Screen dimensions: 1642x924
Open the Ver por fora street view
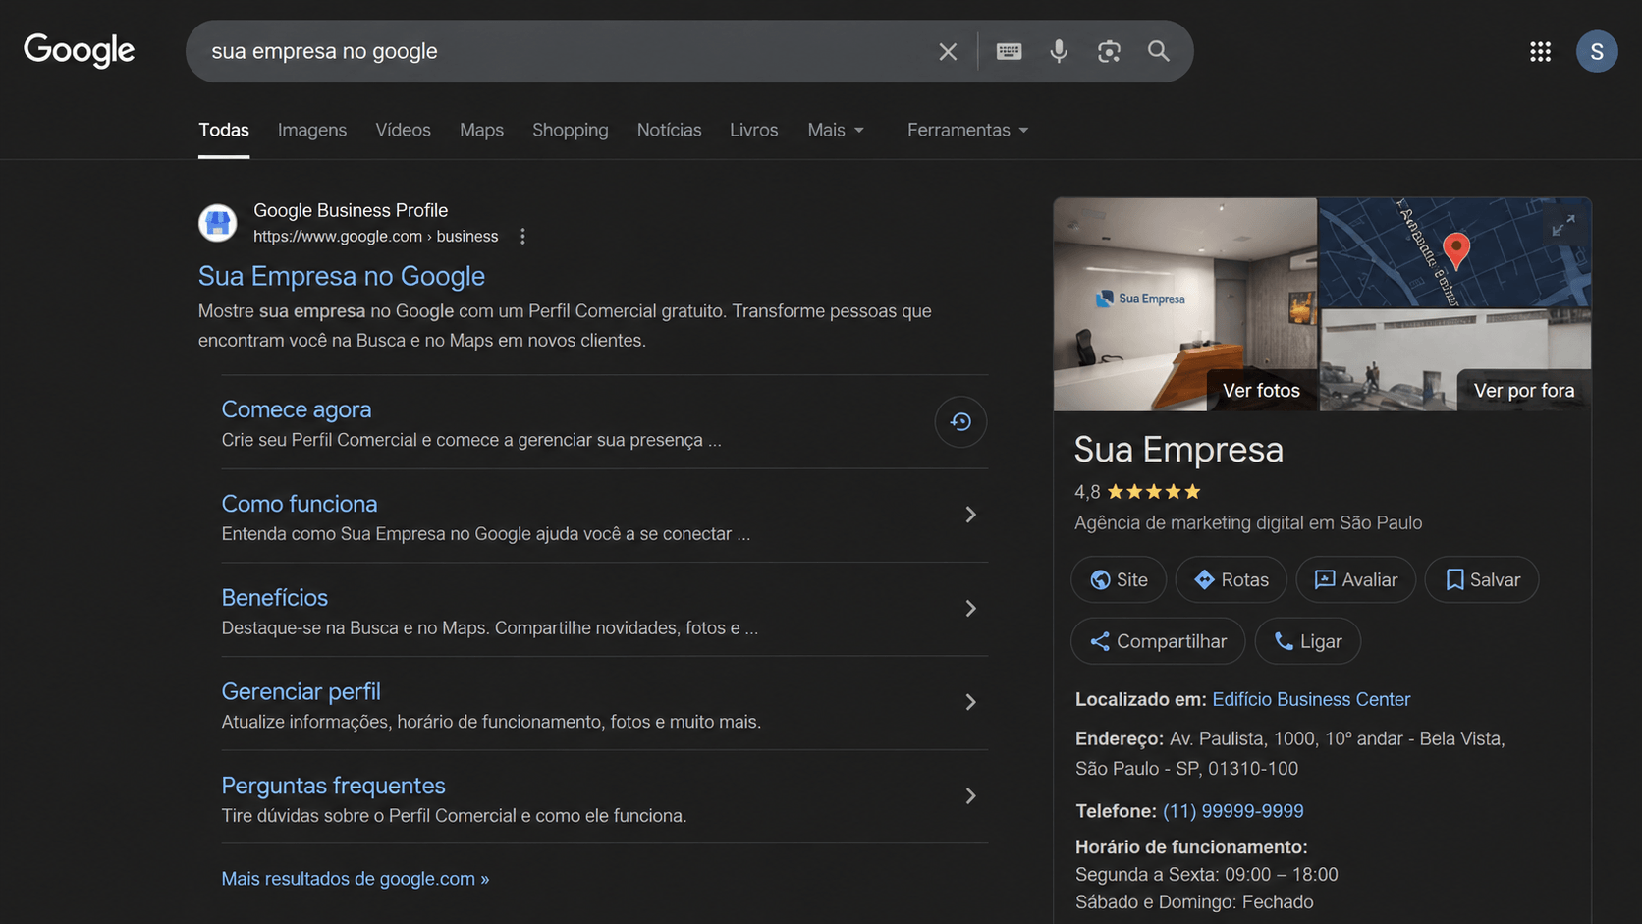[1524, 390]
